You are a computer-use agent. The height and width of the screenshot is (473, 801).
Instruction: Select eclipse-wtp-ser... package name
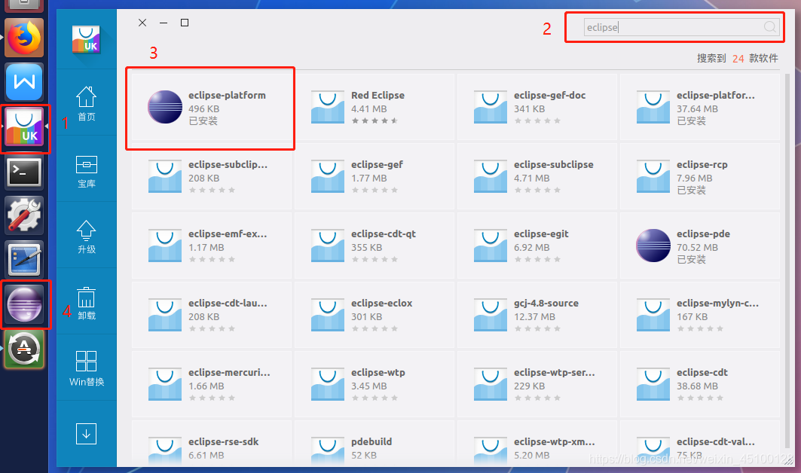pos(555,372)
